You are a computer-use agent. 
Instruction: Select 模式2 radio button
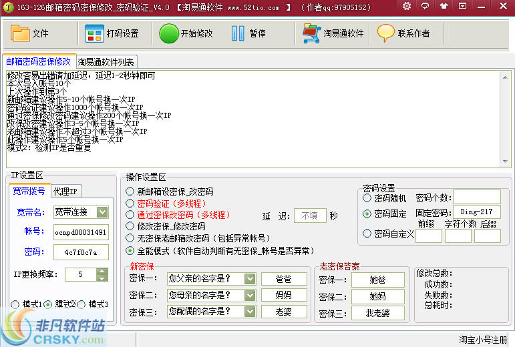pos(48,304)
